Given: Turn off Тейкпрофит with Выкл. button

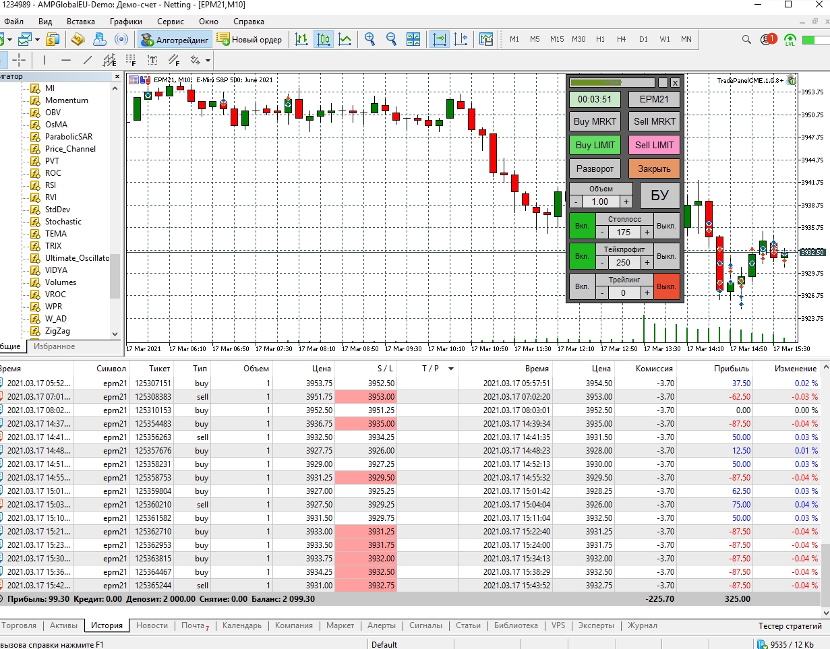Looking at the screenshot, I should coord(666,257).
